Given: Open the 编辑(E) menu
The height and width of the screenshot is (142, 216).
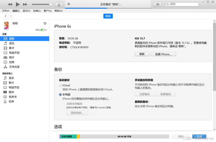Looking at the screenshot, I should (x=16, y=11).
